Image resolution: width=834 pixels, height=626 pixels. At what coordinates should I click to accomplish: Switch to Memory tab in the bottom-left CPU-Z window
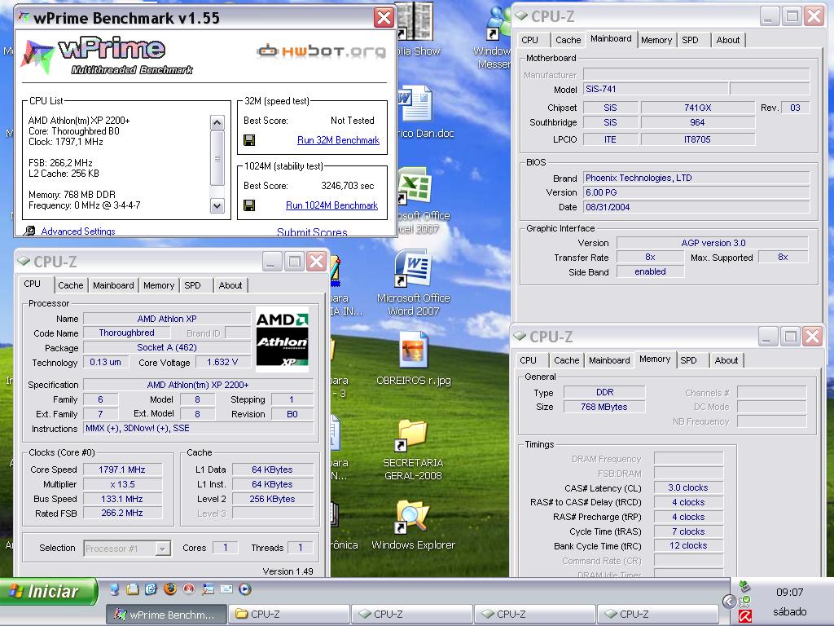[159, 285]
